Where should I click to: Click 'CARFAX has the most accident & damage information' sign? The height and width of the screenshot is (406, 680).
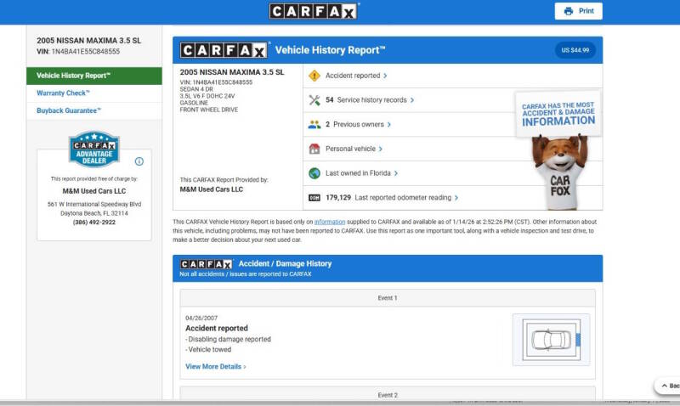pyautogui.click(x=558, y=115)
